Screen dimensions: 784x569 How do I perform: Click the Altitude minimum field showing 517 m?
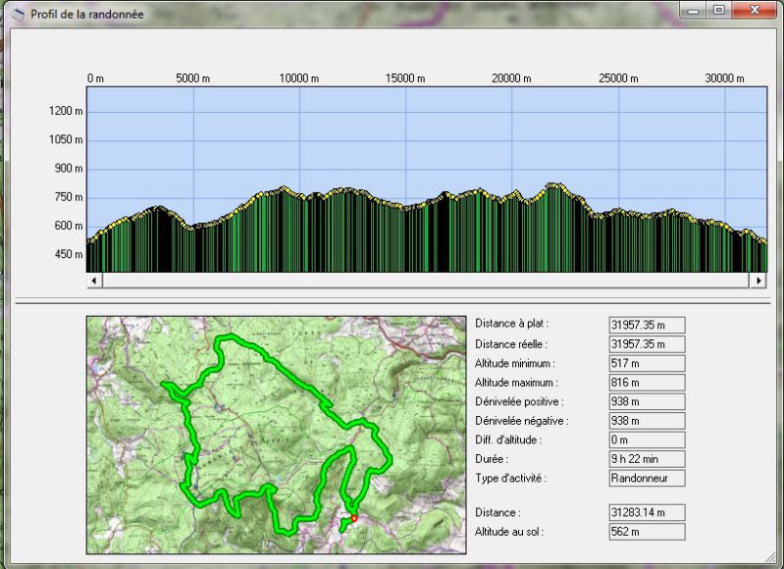[646, 363]
